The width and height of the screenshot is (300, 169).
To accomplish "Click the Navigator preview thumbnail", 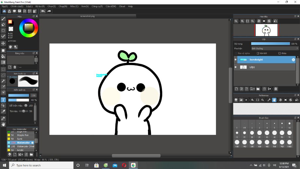I will [267, 30].
